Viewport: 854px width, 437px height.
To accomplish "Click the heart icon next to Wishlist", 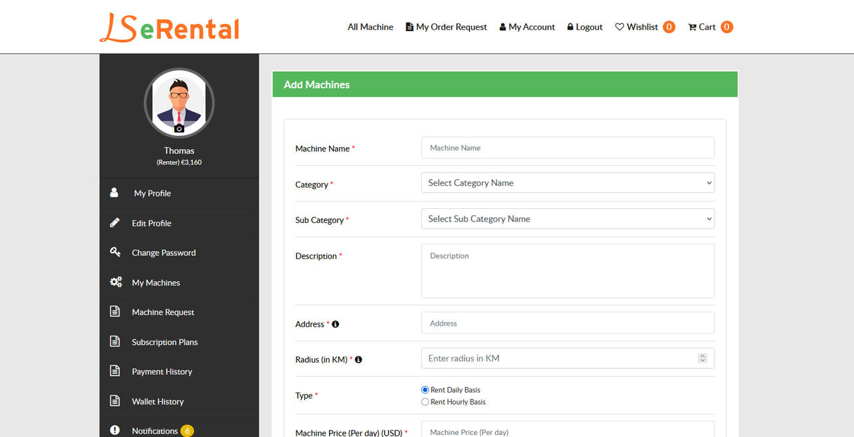I will tap(619, 27).
